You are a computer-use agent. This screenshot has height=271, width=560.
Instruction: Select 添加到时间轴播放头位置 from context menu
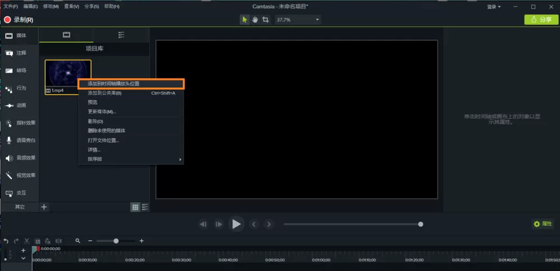[131, 83]
